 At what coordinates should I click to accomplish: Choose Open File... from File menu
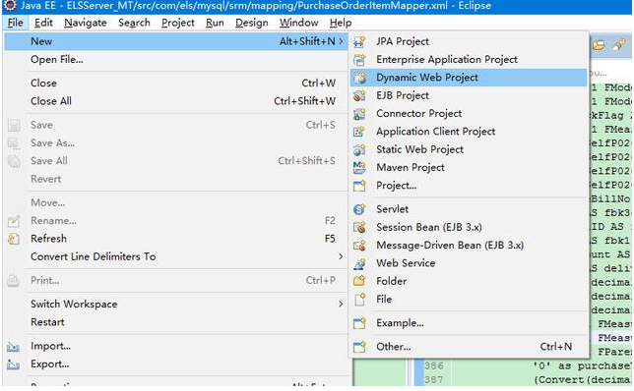tap(176, 60)
